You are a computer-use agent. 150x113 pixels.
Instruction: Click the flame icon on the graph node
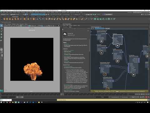coord(101,53)
